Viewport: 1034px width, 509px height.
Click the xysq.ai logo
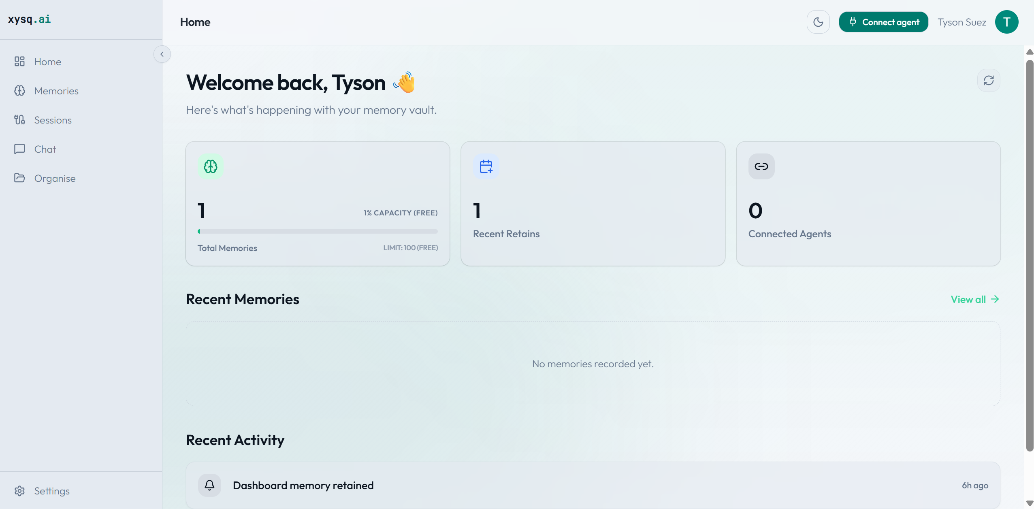pos(29,19)
